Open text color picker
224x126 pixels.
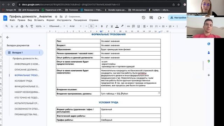click(x=117, y=26)
